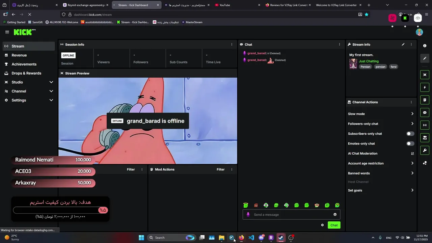Click the lightning bolt icon in right rail
This screenshot has height=243, width=432.
(x=425, y=87)
